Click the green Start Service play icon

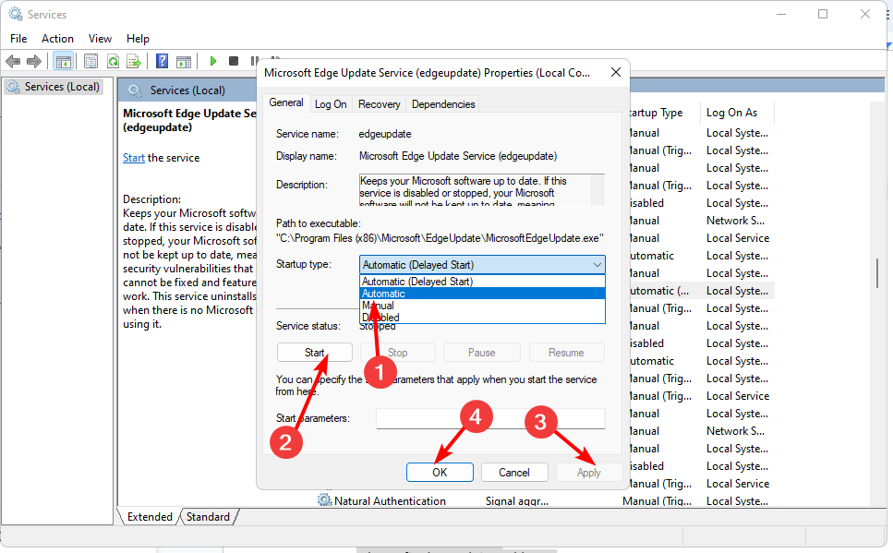213,61
